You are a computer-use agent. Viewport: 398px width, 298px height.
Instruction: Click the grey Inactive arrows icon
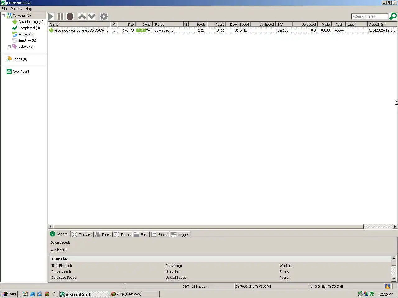15,40
